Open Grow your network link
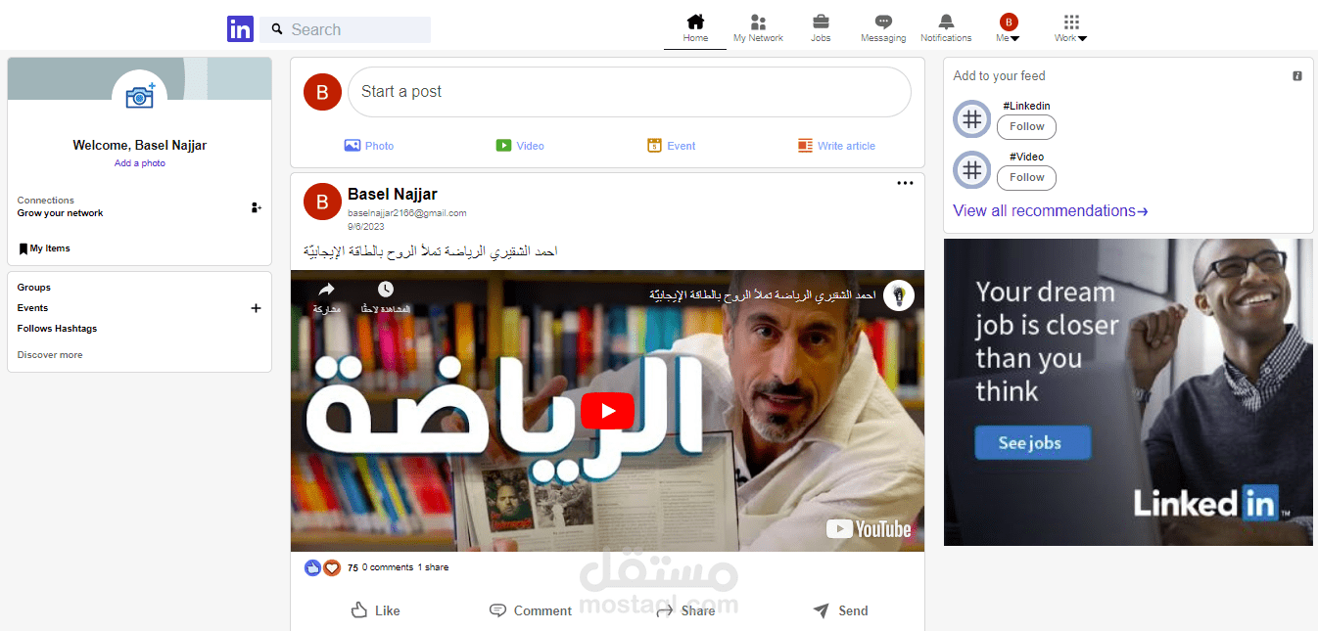This screenshot has width=1318, height=631. point(60,213)
